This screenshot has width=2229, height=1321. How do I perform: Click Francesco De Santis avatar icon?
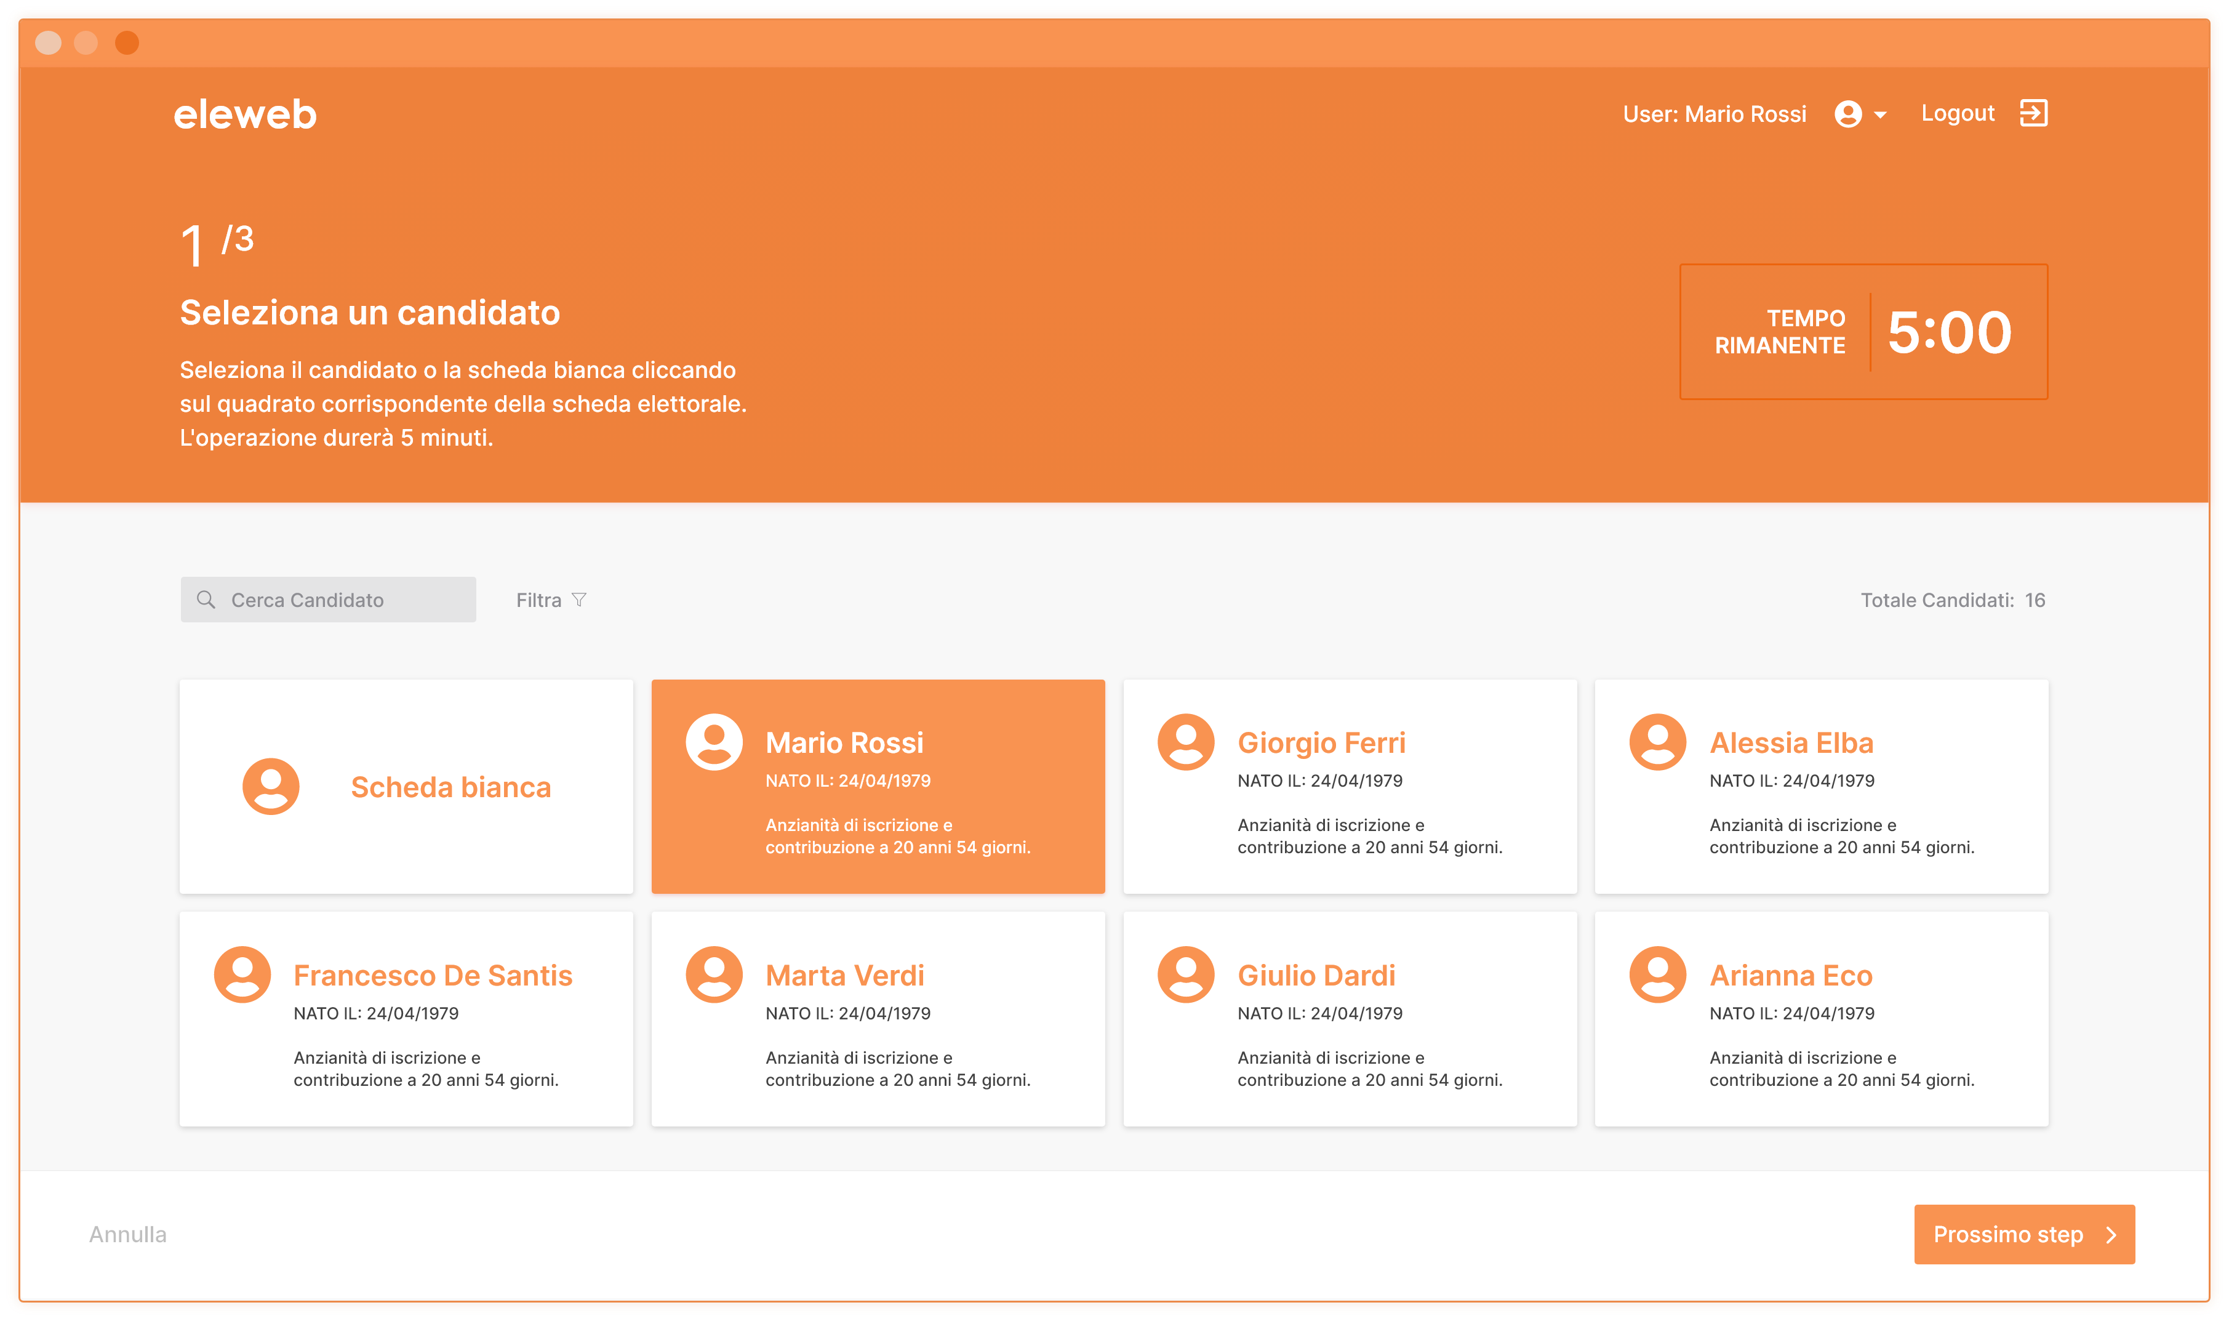(x=242, y=974)
